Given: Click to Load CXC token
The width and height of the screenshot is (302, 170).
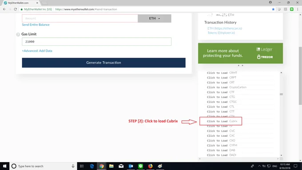Looking at the screenshot, I should pyautogui.click(x=221, y=136).
